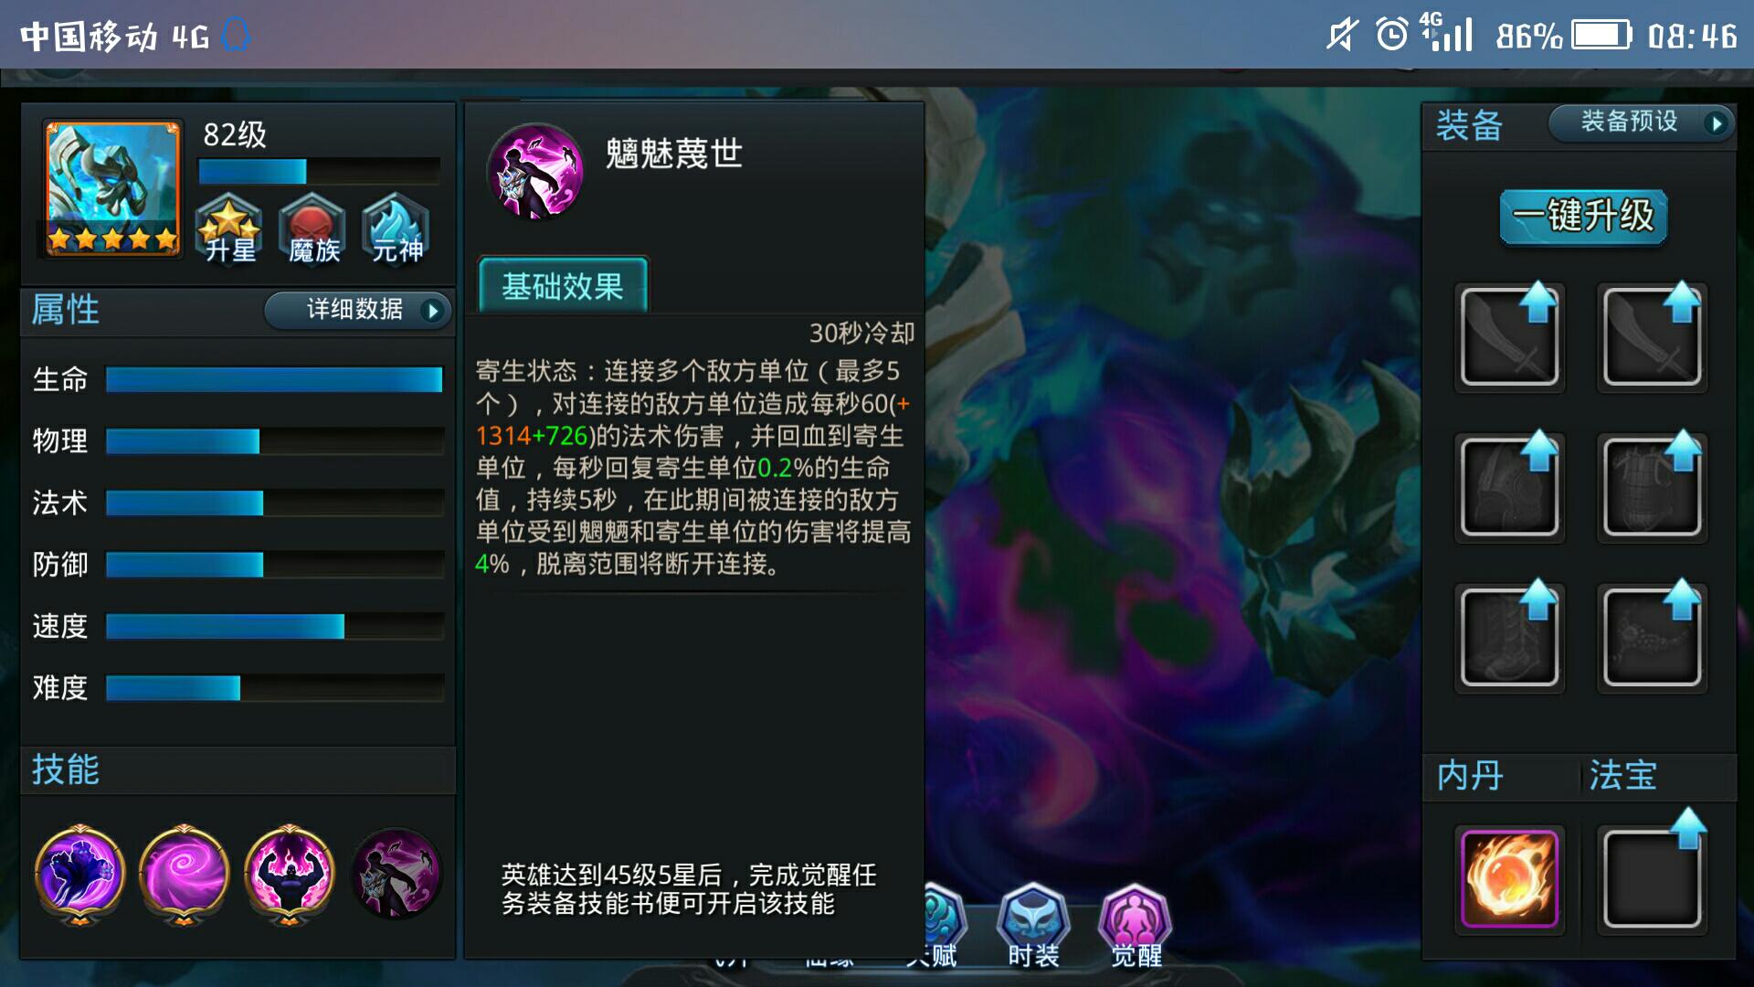Expand 详细数据 detailed stats arrow
Viewport: 1754px width, 987px height.
coord(433,311)
